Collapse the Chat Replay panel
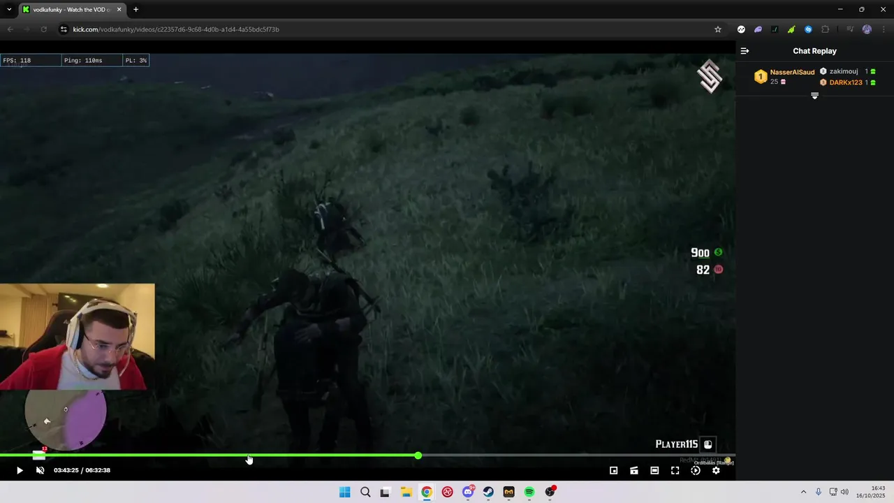 tap(745, 51)
